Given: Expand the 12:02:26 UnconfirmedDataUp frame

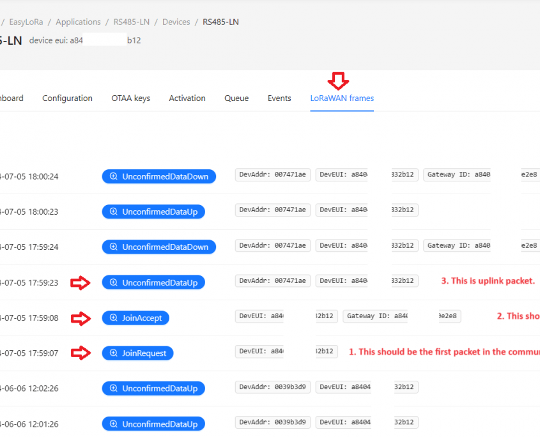Looking at the screenshot, I should pos(153,388).
